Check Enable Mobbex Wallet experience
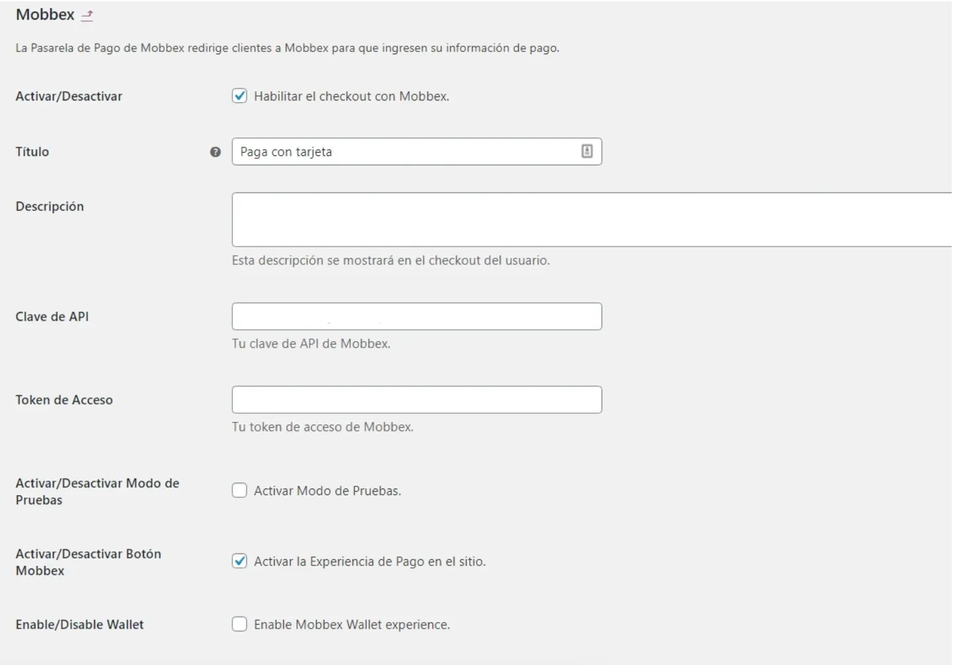This screenshot has height=665, width=953. (x=240, y=624)
